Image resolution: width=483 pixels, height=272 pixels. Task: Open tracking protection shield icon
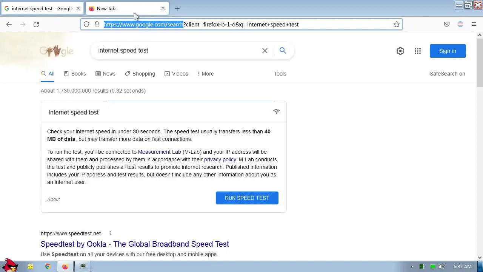coord(86,24)
